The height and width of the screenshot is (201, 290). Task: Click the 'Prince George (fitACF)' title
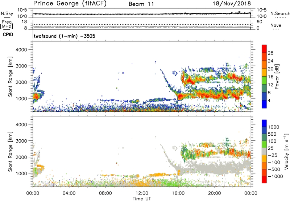coord(70,4)
